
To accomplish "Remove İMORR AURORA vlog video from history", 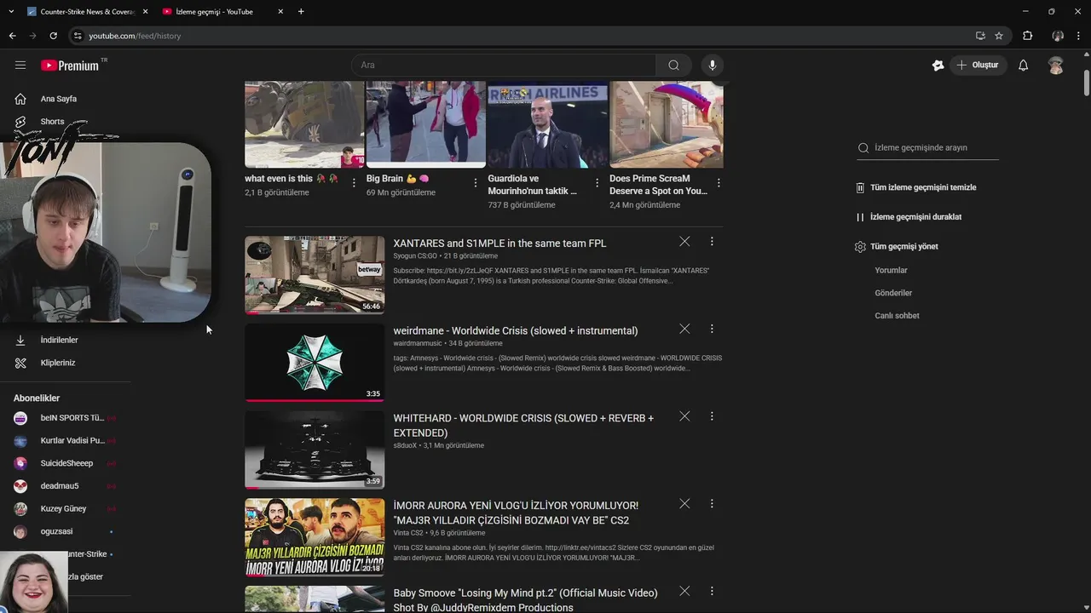I will click(684, 504).
